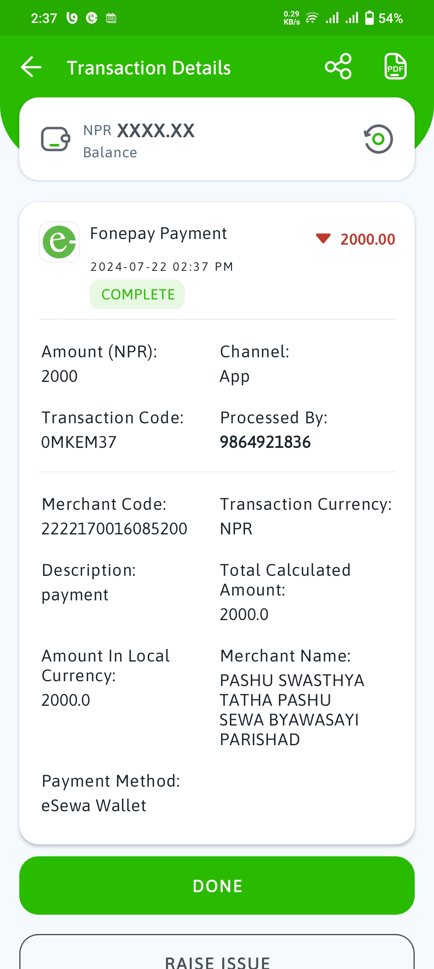The width and height of the screenshot is (434, 969).
Task: Tap the eSewa Wallet payment method
Action: click(x=94, y=806)
